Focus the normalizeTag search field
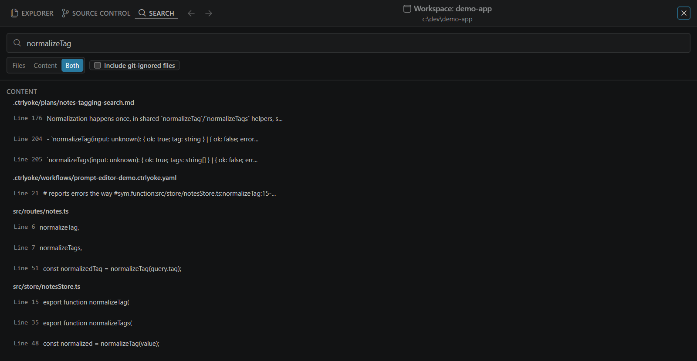The width and height of the screenshot is (697, 361). [x=348, y=43]
